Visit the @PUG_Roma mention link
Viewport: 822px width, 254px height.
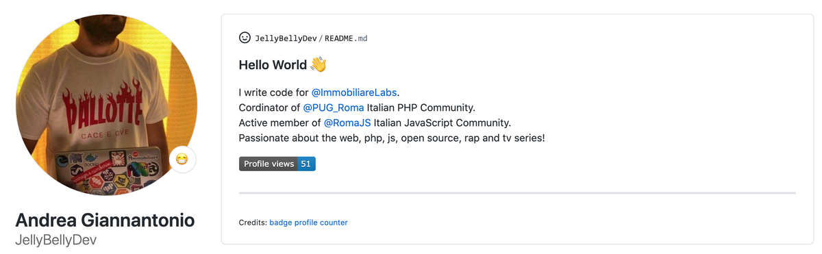click(334, 107)
